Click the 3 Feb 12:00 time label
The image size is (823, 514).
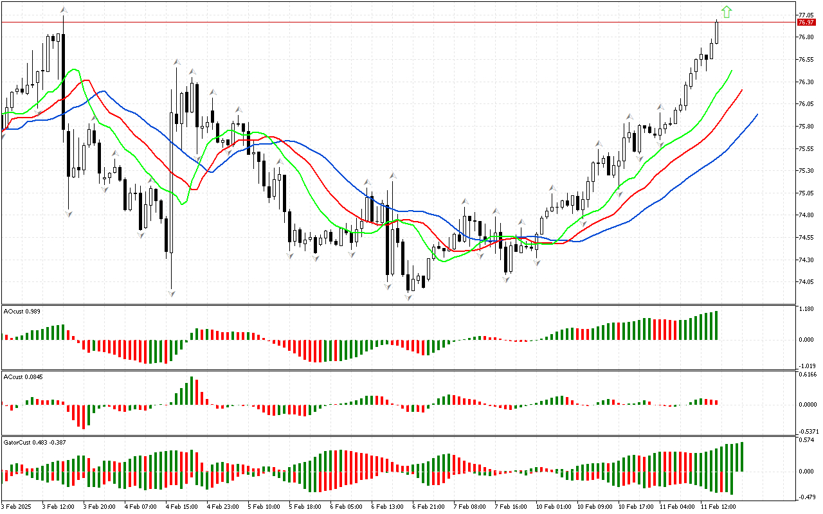click(58, 507)
